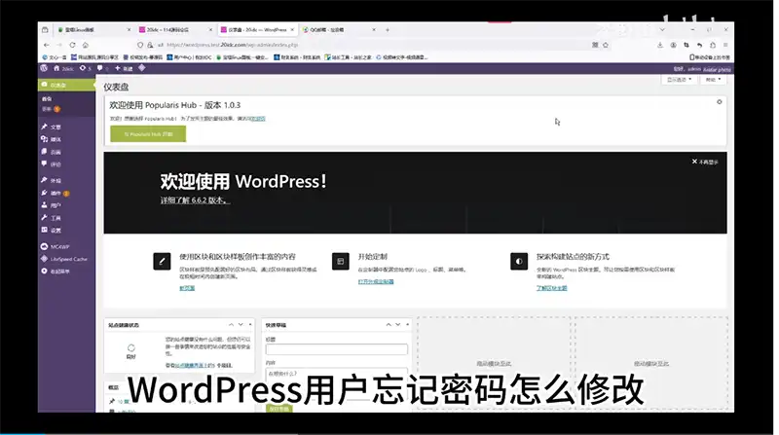Expand the 帮助 (Help) dropdown
Image resolution: width=779 pixels, height=435 pixels.
tap(716, 81)
